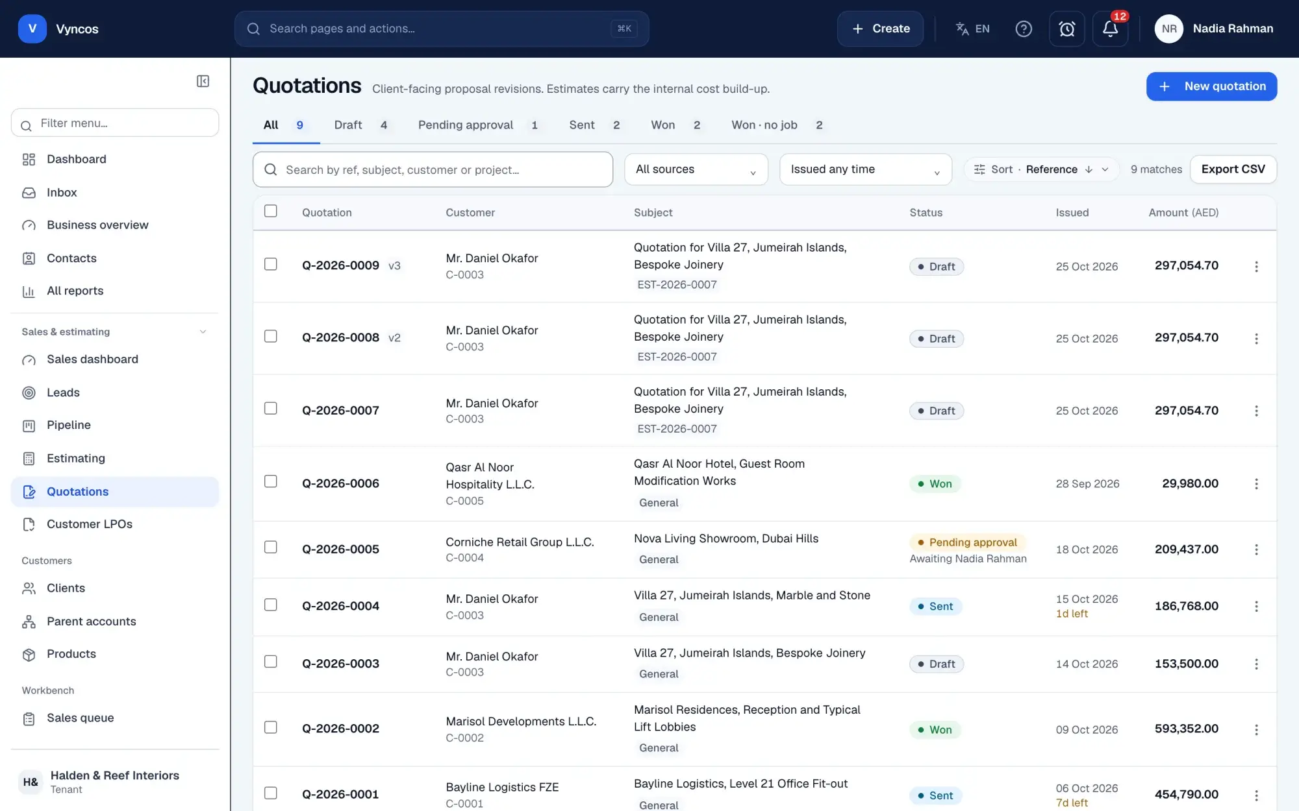
Task: Open Estimating page
Action: click(x=115, y=459)
